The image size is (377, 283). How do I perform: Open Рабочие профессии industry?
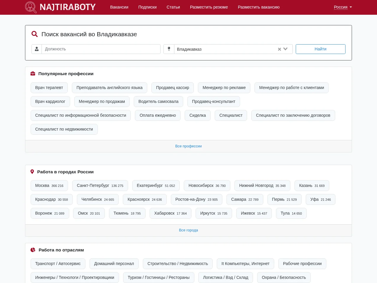click(302, 264)
